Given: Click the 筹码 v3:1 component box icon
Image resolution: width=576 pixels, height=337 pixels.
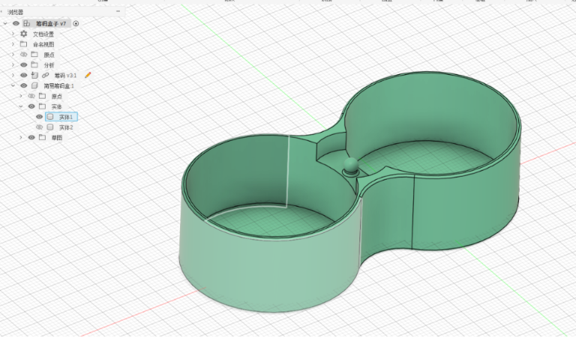Looking at the screenshot, I should pos(34,75).
